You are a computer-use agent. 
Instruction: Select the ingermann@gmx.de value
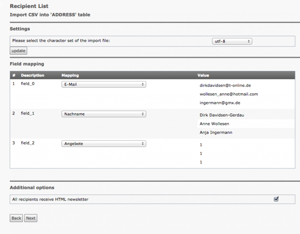coord(220,103)
